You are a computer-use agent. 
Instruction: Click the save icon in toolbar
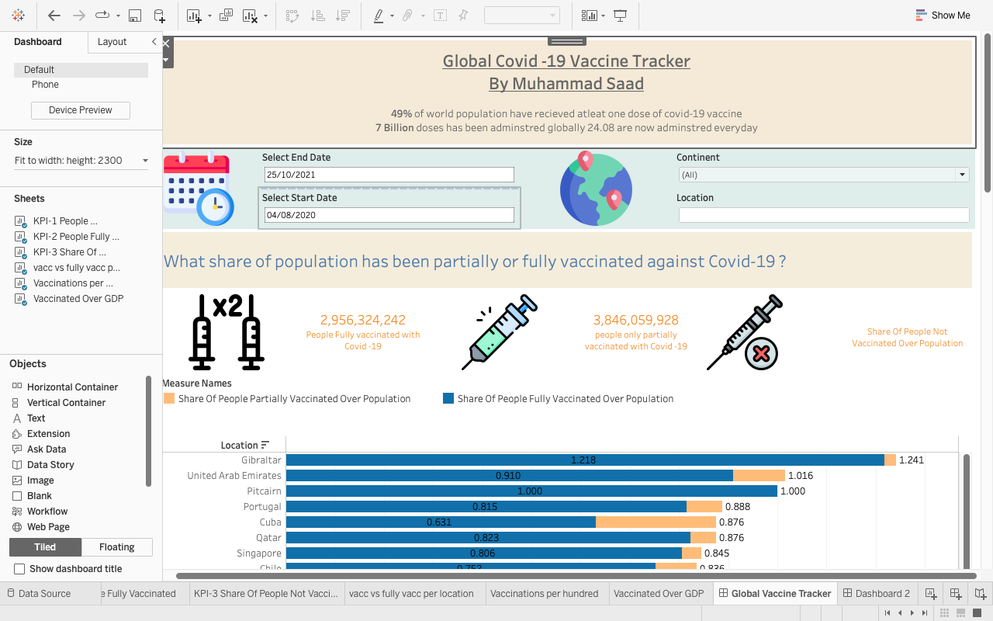click(134, 16)
